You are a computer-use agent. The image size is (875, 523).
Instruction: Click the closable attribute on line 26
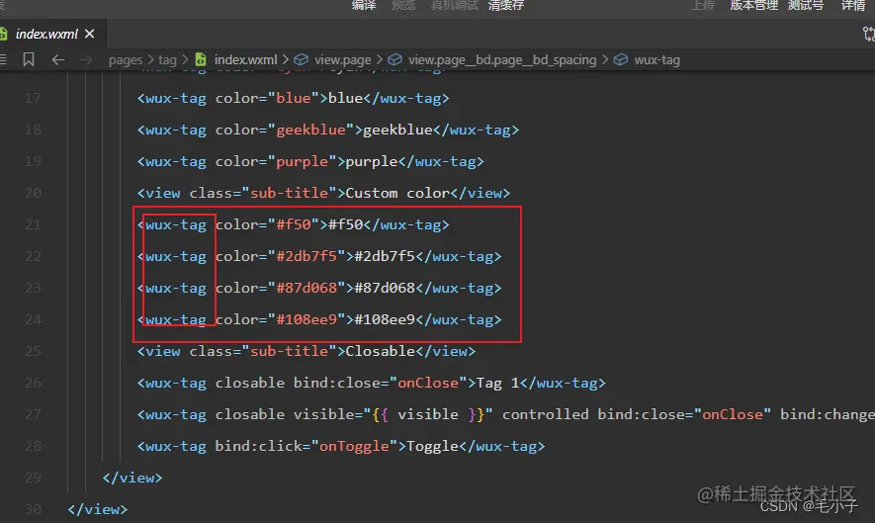pyautogui.click(x=249, y=384)
